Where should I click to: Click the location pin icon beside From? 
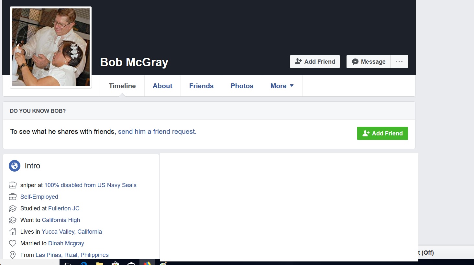[x=13, y=255]
